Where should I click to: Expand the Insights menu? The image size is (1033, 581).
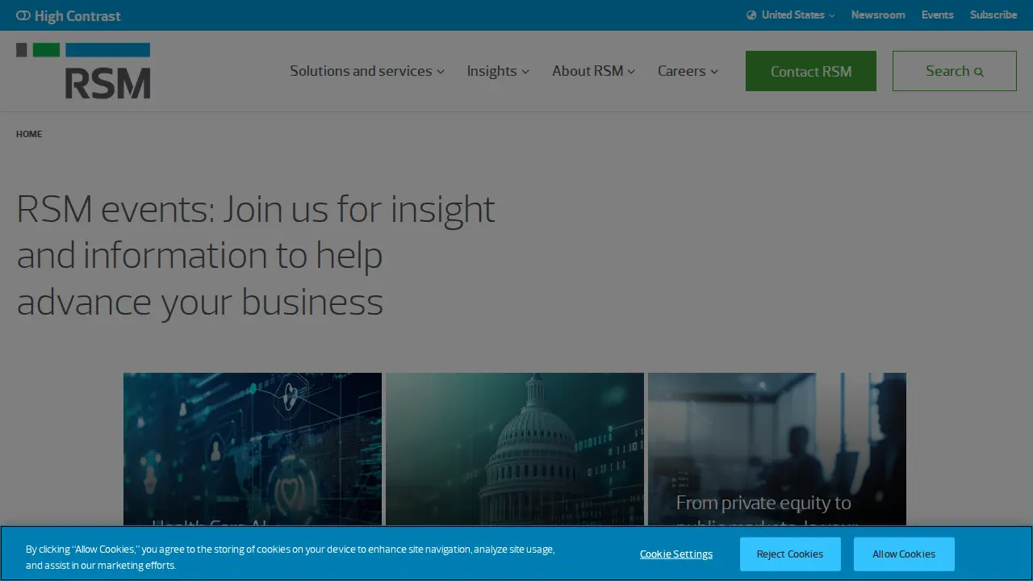[498, 71]
